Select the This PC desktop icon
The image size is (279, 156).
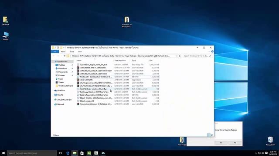point(6,36)
